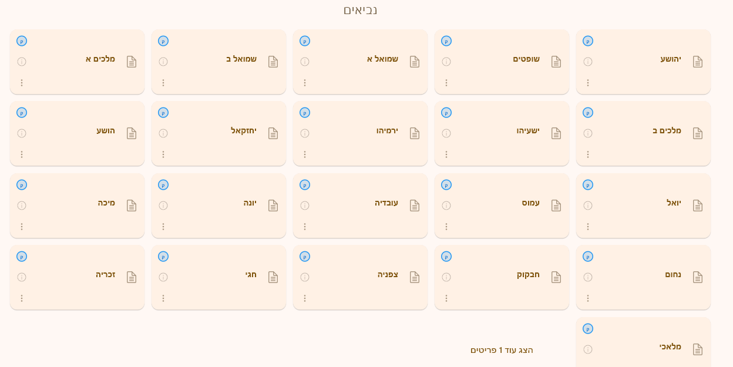The image size is (733, 367).
Task: Click the נביאים section heading
Action: tap(361, 10)
